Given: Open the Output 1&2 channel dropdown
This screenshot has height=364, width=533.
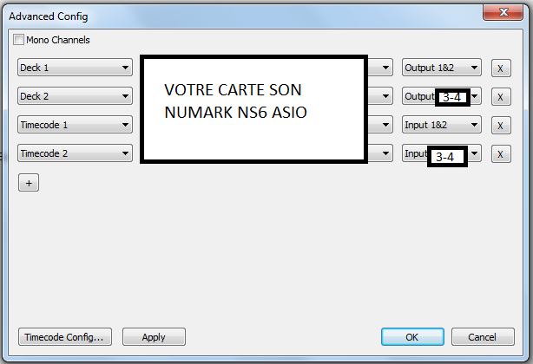Looking at the screenshot, I should (x=442, y=68).
